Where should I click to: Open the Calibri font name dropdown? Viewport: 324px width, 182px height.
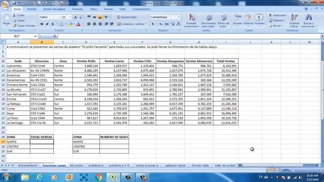(x=60, y=17)
